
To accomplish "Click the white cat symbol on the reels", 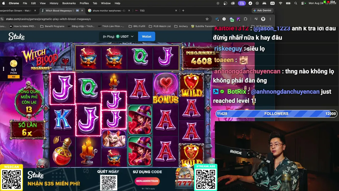I will [x=114, y=139].
